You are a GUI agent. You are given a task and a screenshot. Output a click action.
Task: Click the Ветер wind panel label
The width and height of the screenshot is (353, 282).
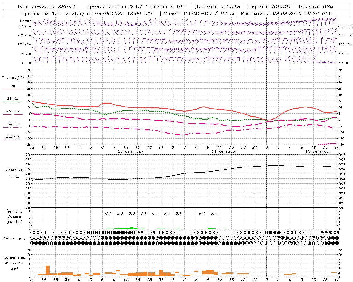(x=26, y=21)
